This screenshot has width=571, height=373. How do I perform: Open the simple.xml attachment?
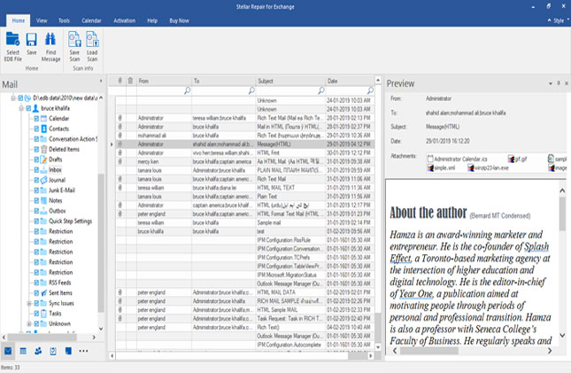tap(441, 167)
